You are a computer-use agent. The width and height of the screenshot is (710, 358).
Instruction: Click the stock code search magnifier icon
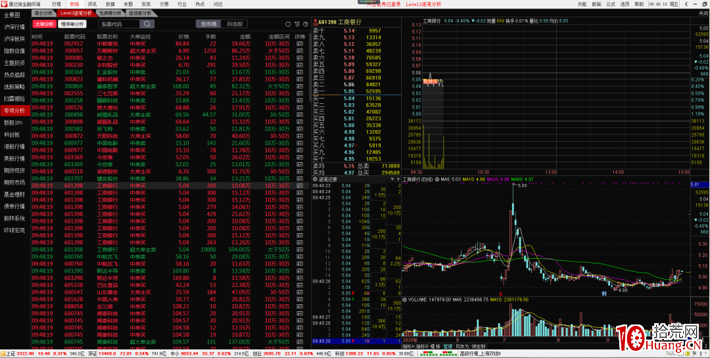pos(147,24)
